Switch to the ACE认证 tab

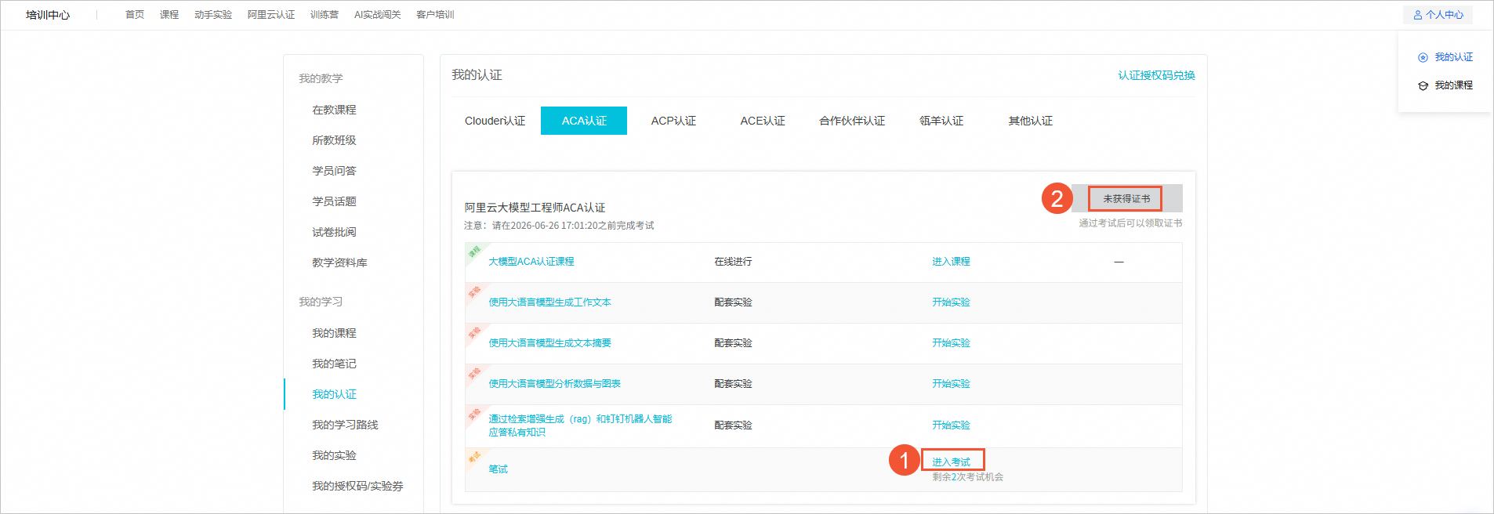click(763, 121)
